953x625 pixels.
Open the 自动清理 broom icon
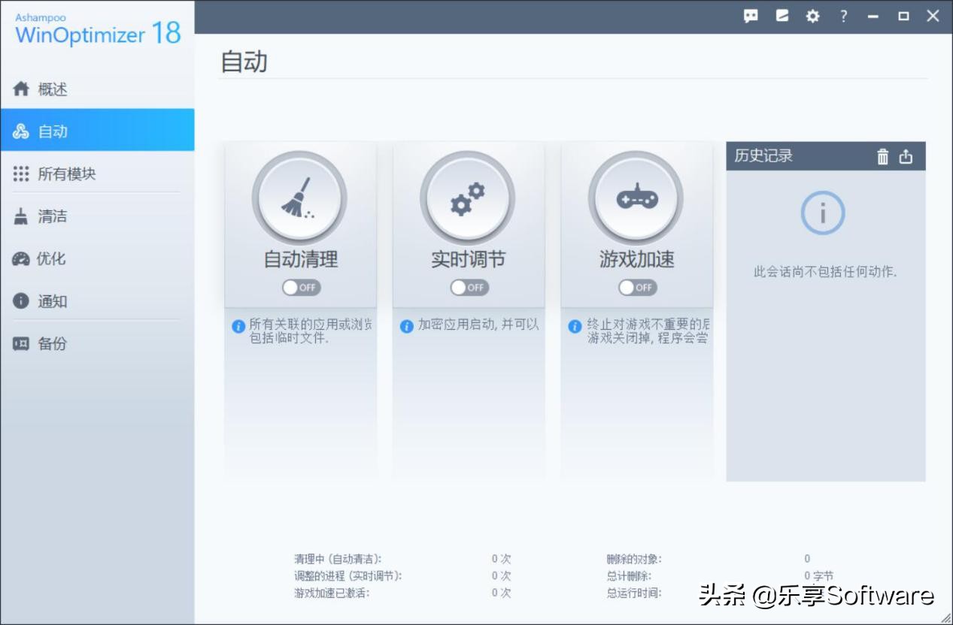(x=299, y=198)
